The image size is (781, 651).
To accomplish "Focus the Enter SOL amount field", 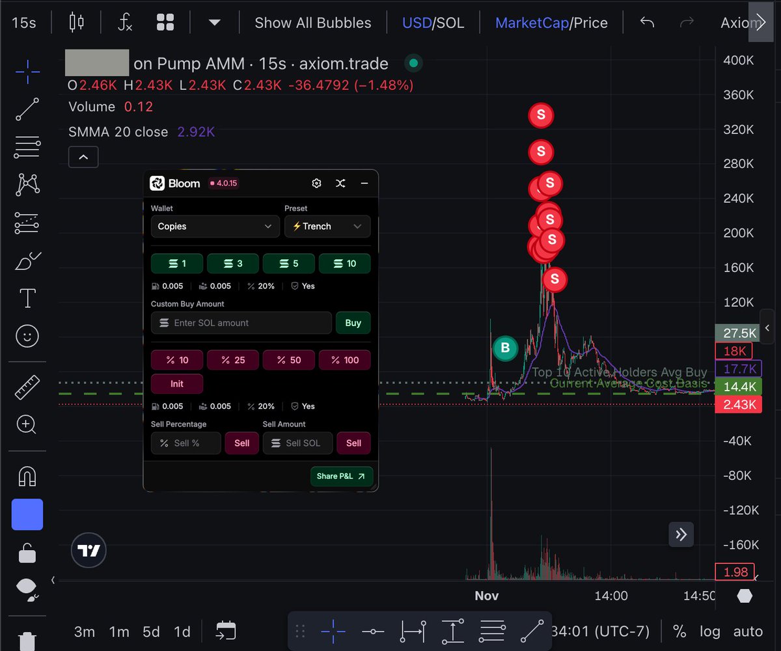I will coord(241,323).
